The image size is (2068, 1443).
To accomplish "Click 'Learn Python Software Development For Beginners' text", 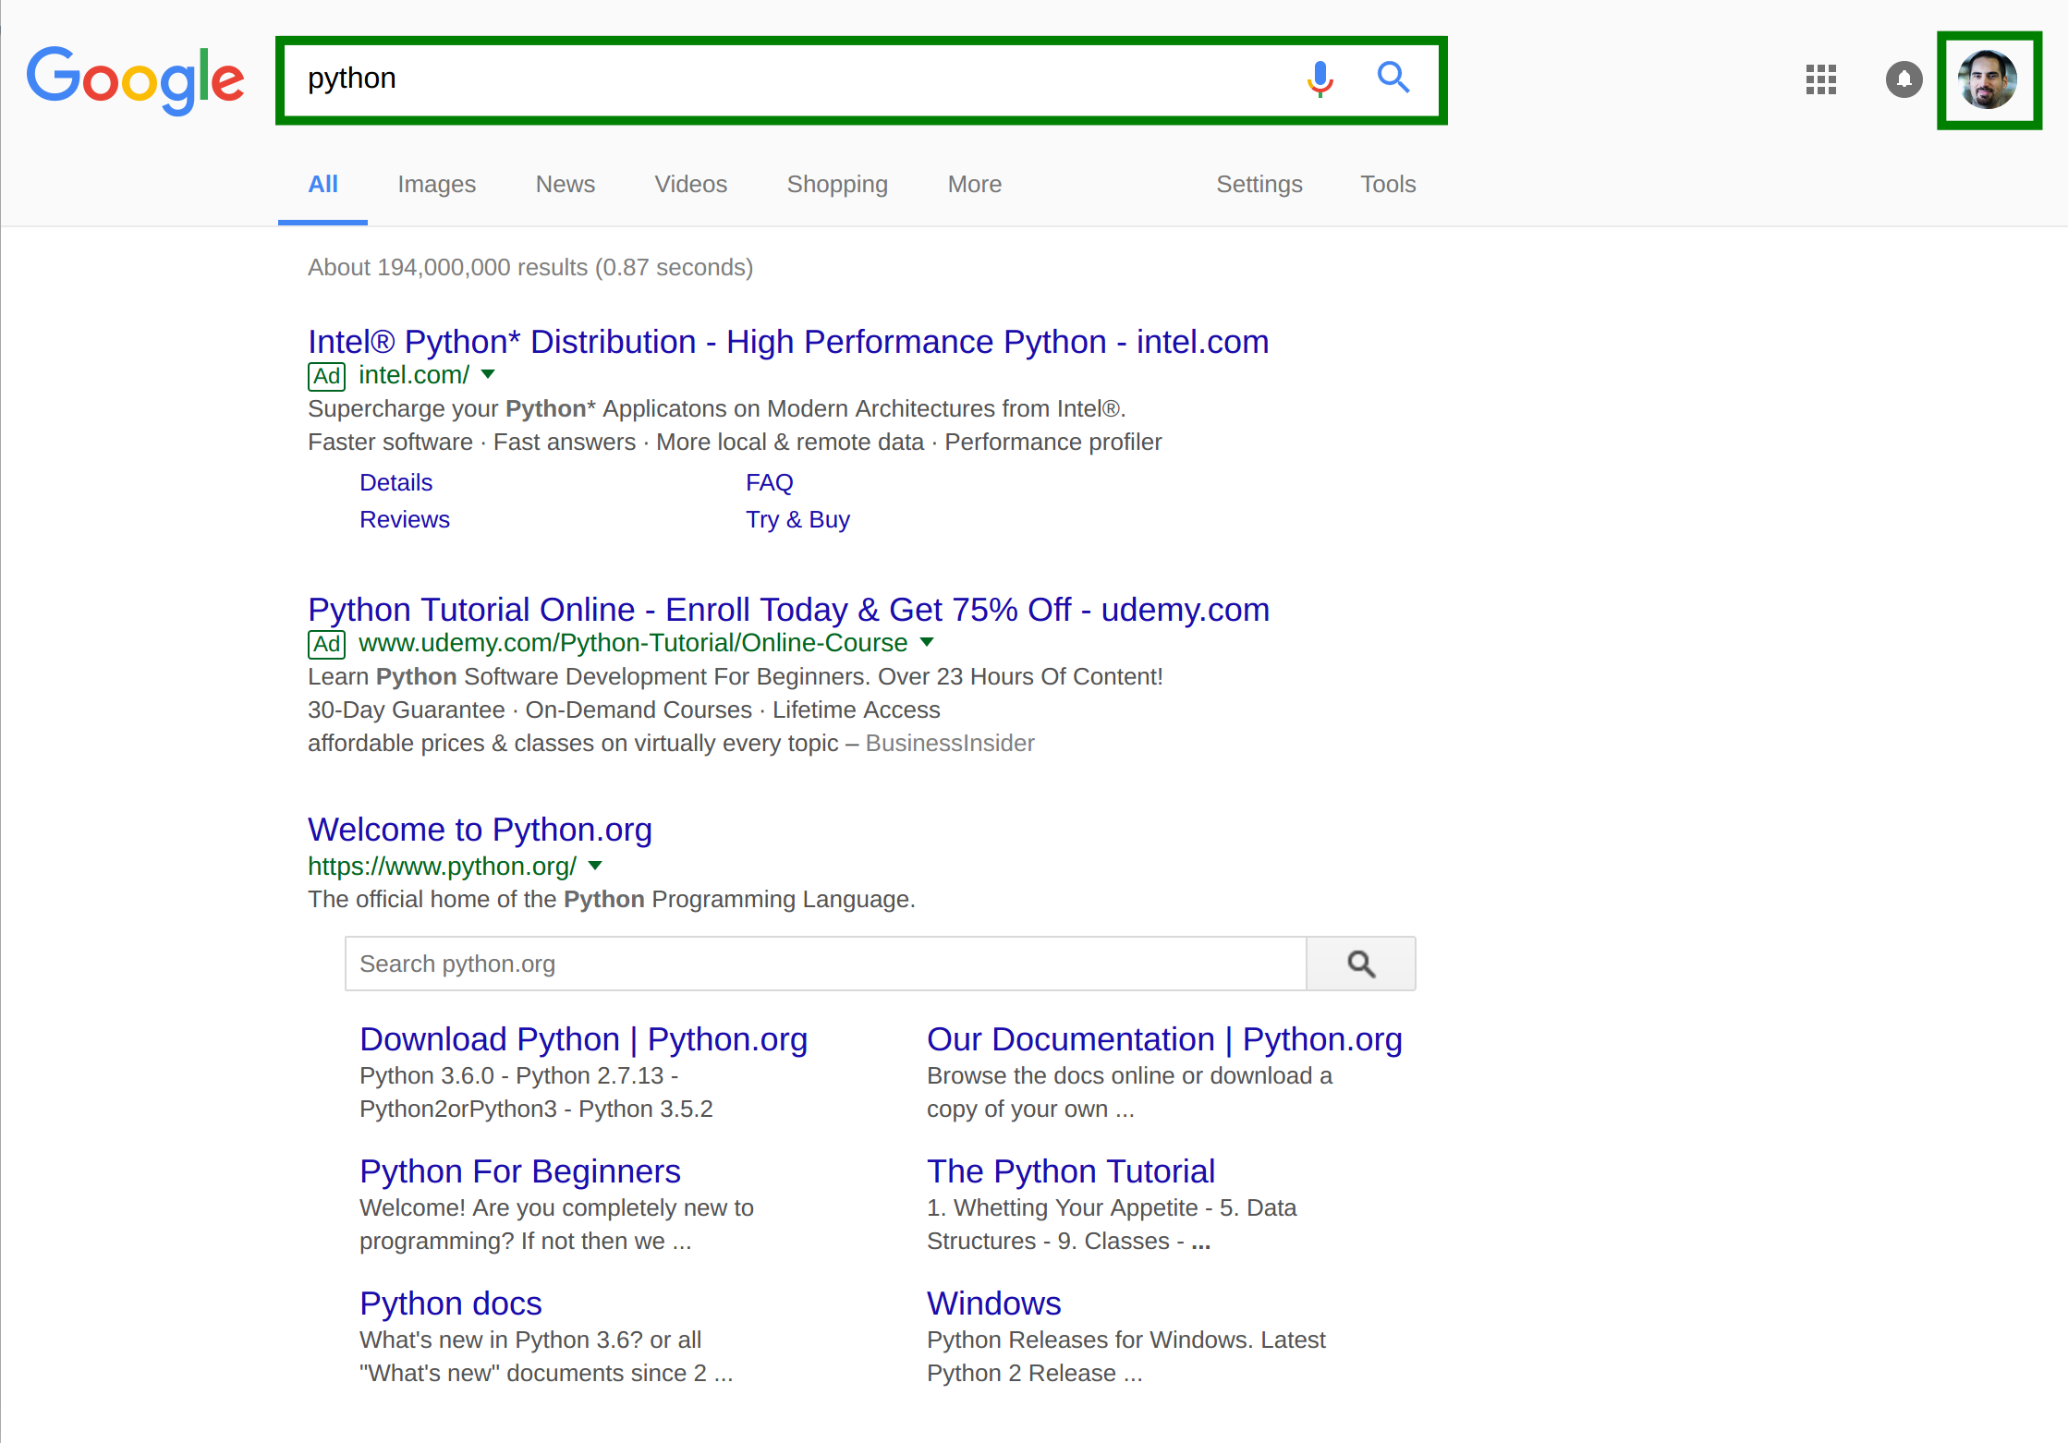I will [735, 676].
